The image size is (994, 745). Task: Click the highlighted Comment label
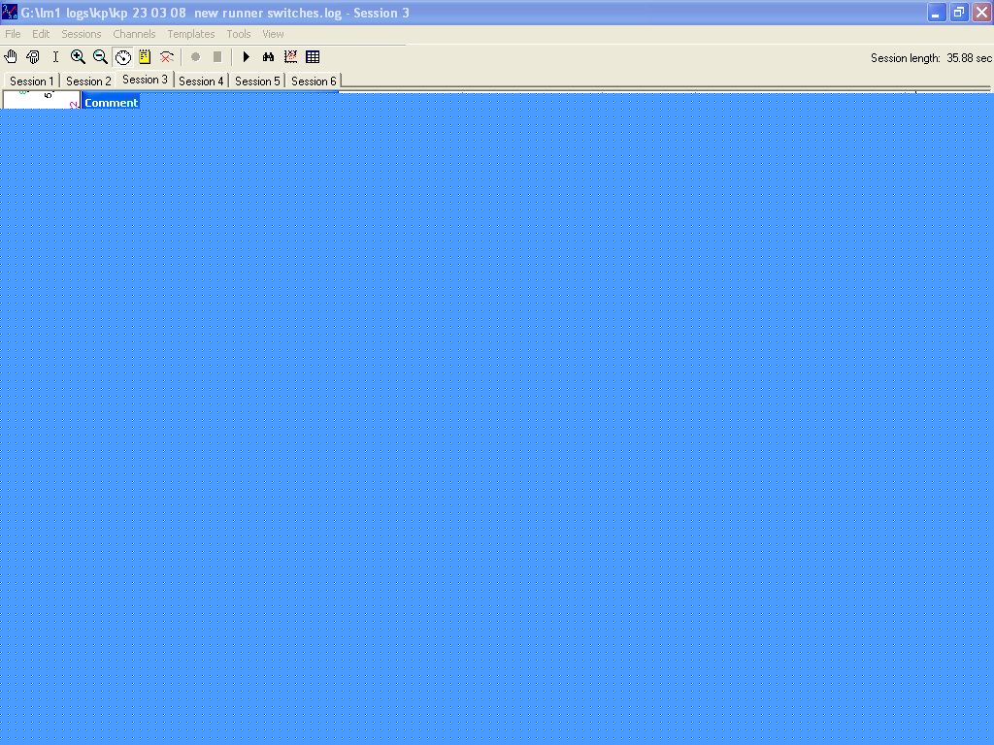pos(111,103)
